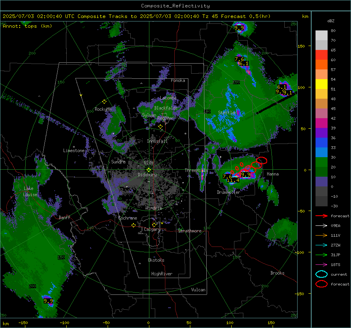
Task: Click the Lacombe city label
Action: click(x=168, y=98)
